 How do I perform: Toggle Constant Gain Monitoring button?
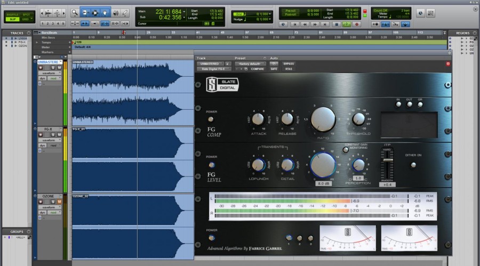tap(346, 150)
